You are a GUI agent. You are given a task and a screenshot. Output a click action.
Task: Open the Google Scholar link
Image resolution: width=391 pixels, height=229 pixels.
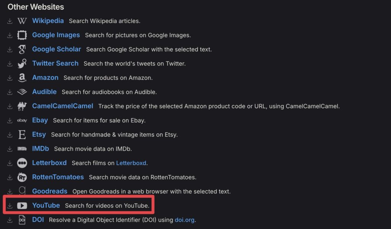tap(57, 49)
